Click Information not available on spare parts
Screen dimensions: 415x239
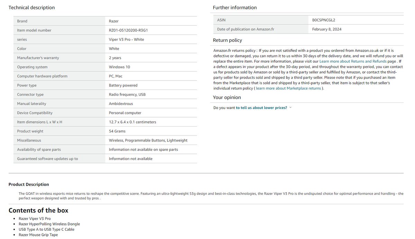pyautogui.click(x=144, y=149)
